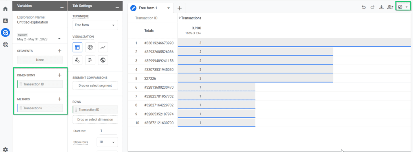Viewport: 413px width, 152px height.
Task: Open the Explore section icon
Action: [x=5, y=32]
